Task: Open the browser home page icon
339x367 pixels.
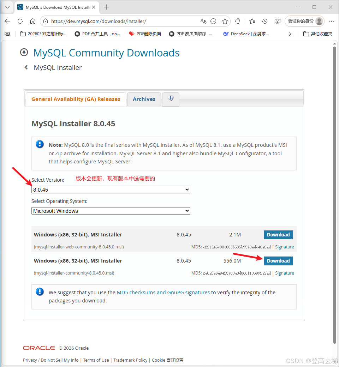Action: click(x=33, y=21)
